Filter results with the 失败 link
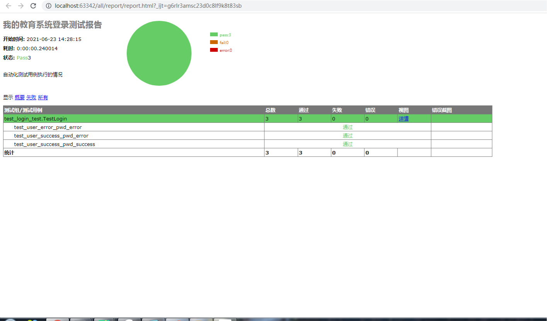This screenshot has height=321, width=547. point(31,97)
